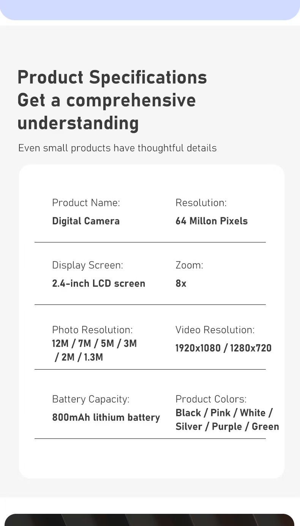300x526 pixels.
Task: Click the light blue banner at top
Action: point(150,10)
